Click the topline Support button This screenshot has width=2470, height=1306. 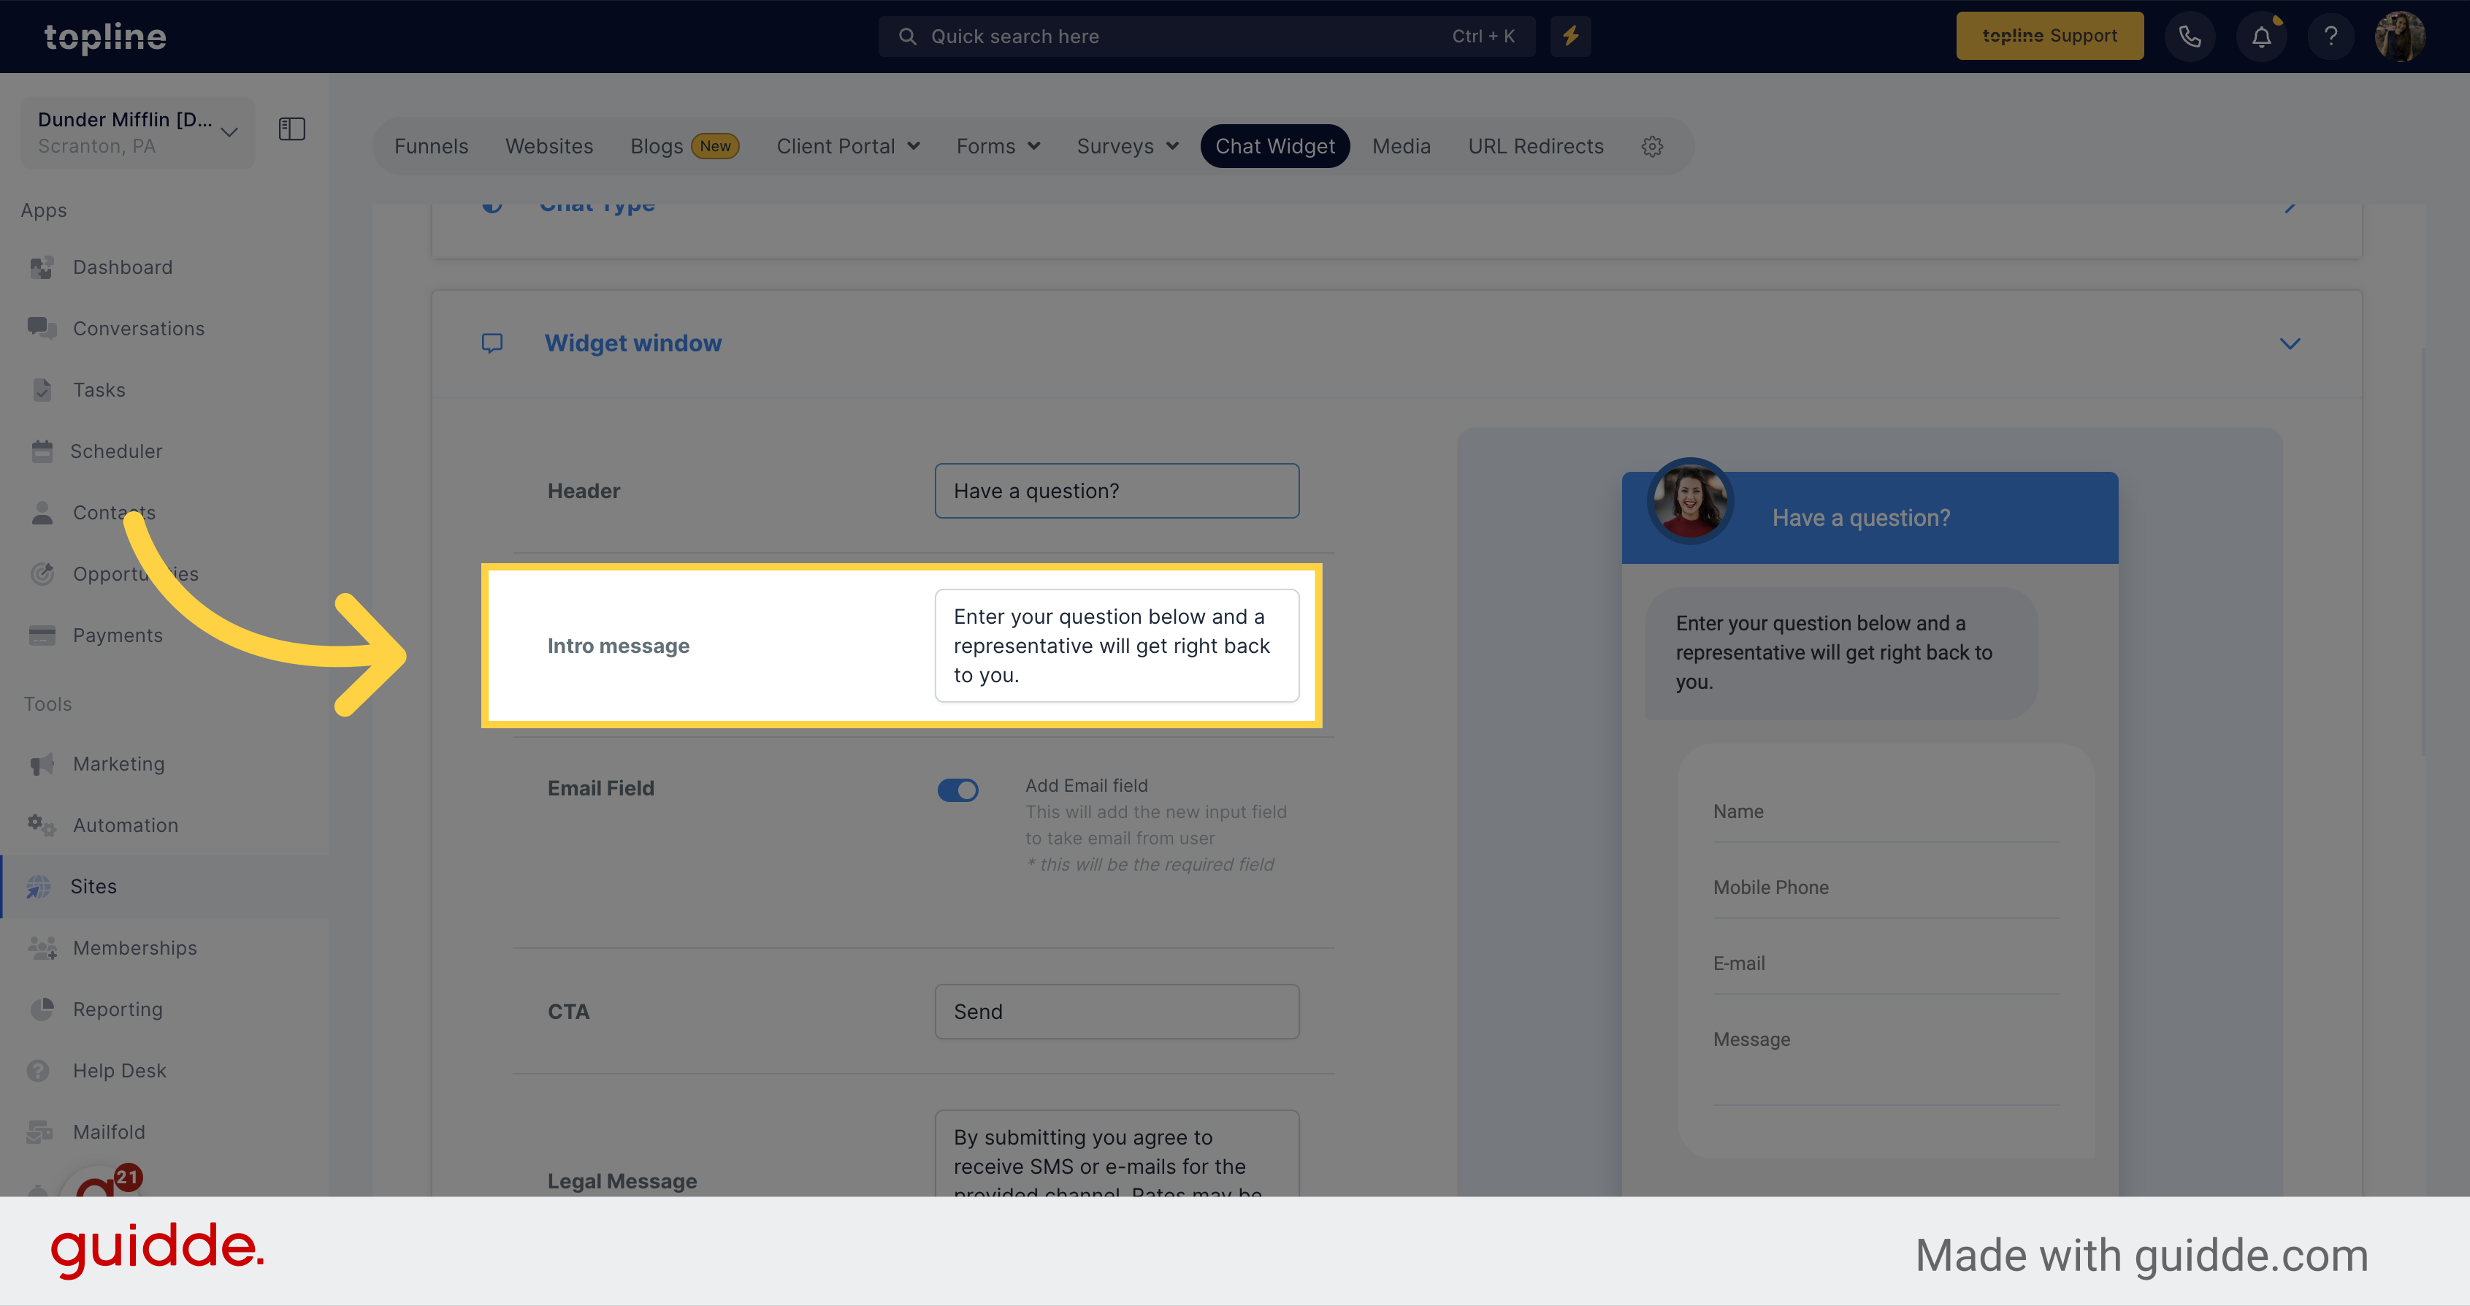2047,34
